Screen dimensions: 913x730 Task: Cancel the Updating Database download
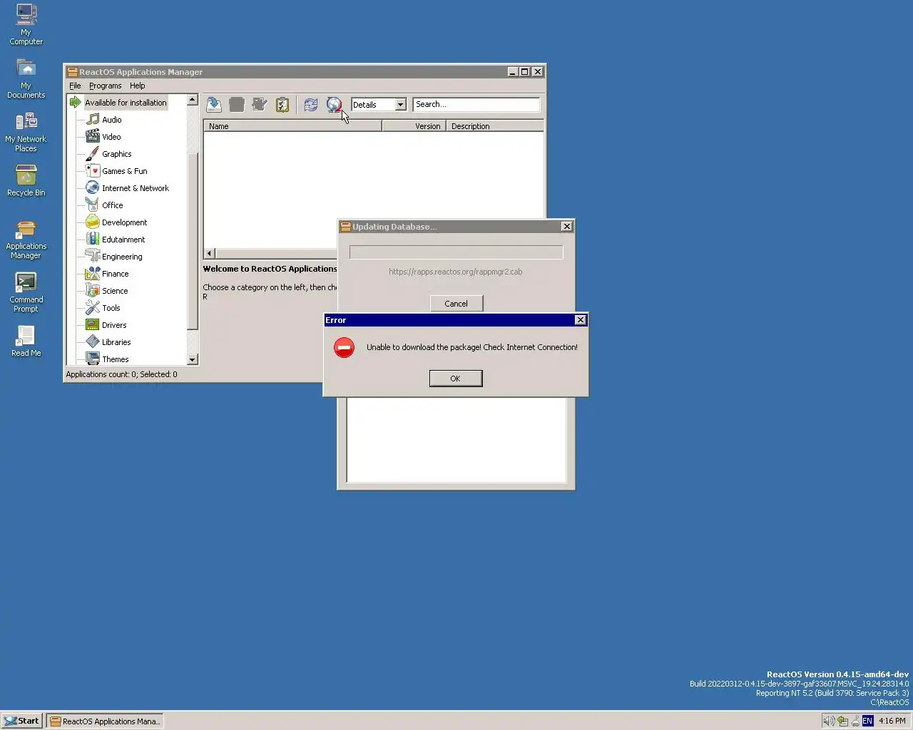pyautogui.click(x=456, y=304)
